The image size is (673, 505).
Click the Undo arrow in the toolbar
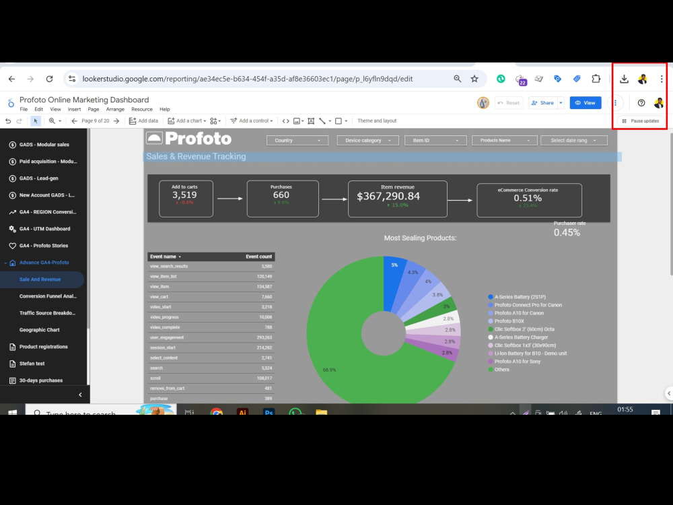point(8,121)
